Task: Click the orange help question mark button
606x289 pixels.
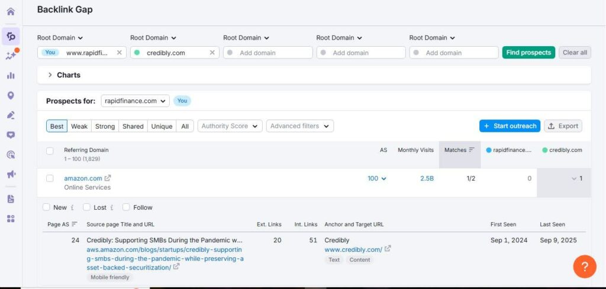Action: [585, 266]
